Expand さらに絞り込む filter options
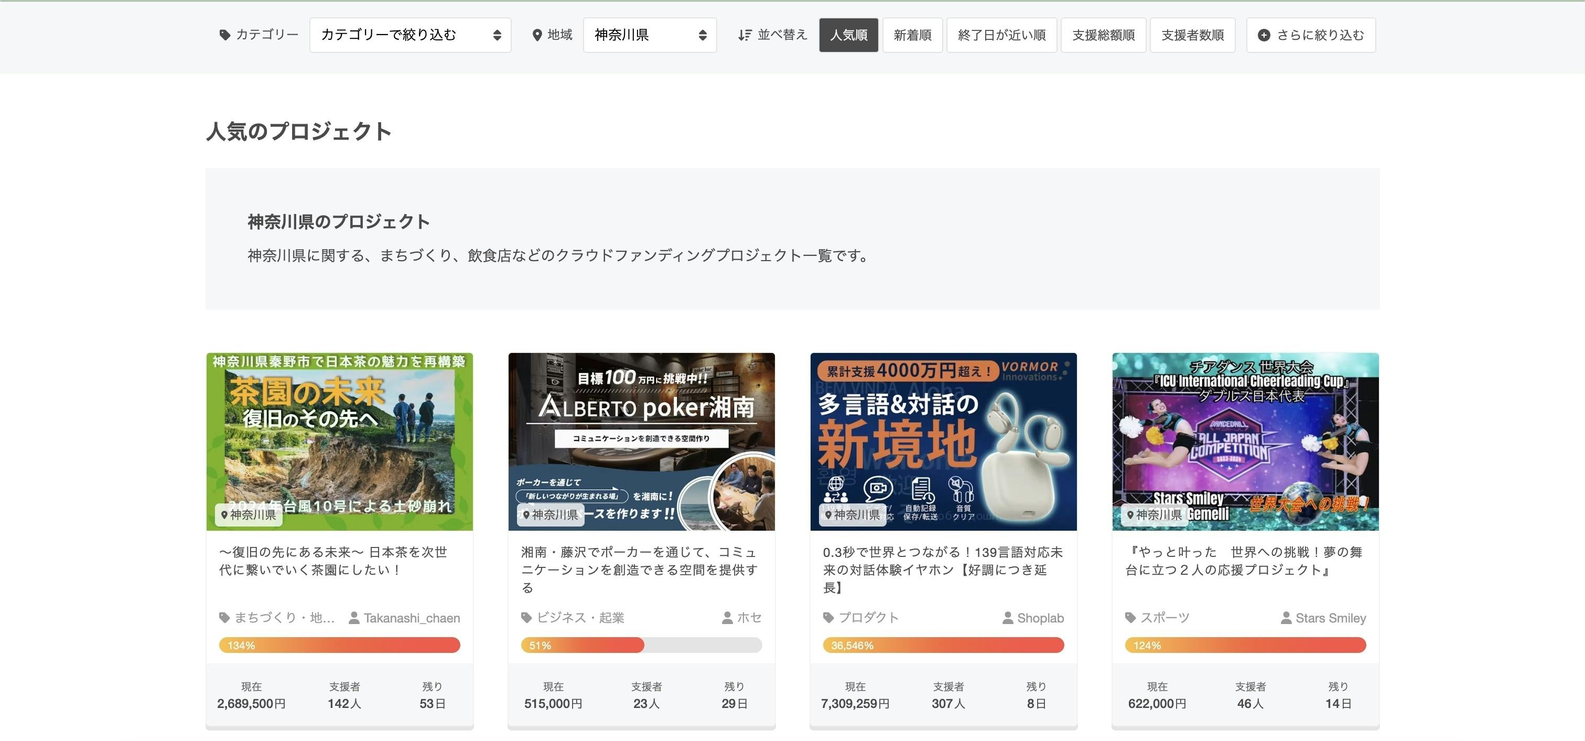This screenshot has width=1585, height=741. tap(1311, 35)
